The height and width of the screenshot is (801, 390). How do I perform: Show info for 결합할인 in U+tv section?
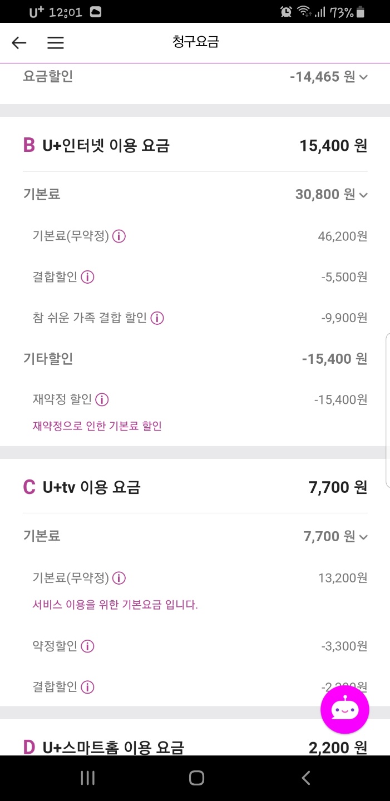pos(87,687)
